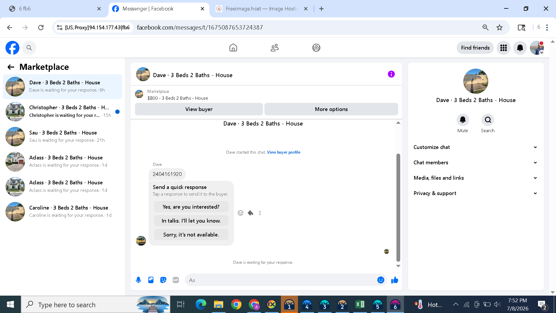Click the View buyer button
The width and height of the screenshot is (556, 313).
199,109
